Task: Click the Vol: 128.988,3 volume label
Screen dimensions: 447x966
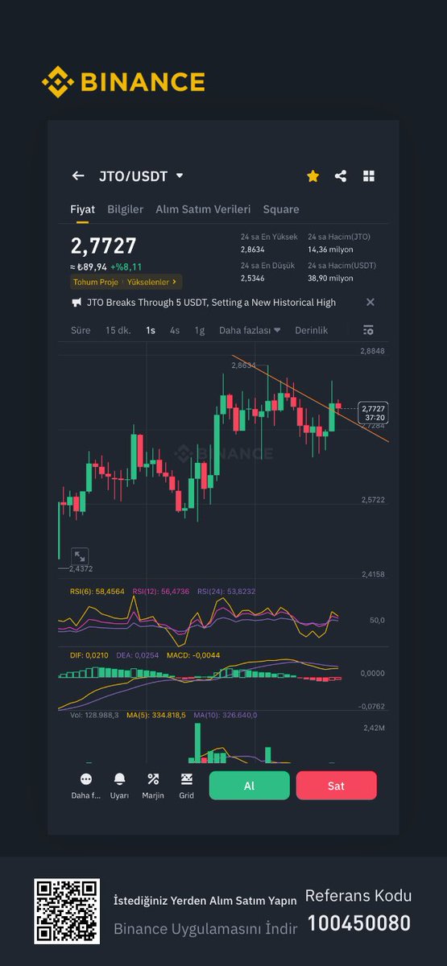Action: (x=95, y=715)
